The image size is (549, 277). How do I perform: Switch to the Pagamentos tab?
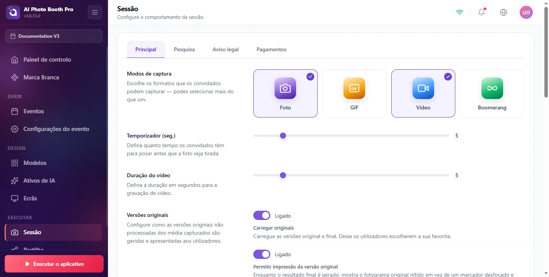(x=271, y=49)
